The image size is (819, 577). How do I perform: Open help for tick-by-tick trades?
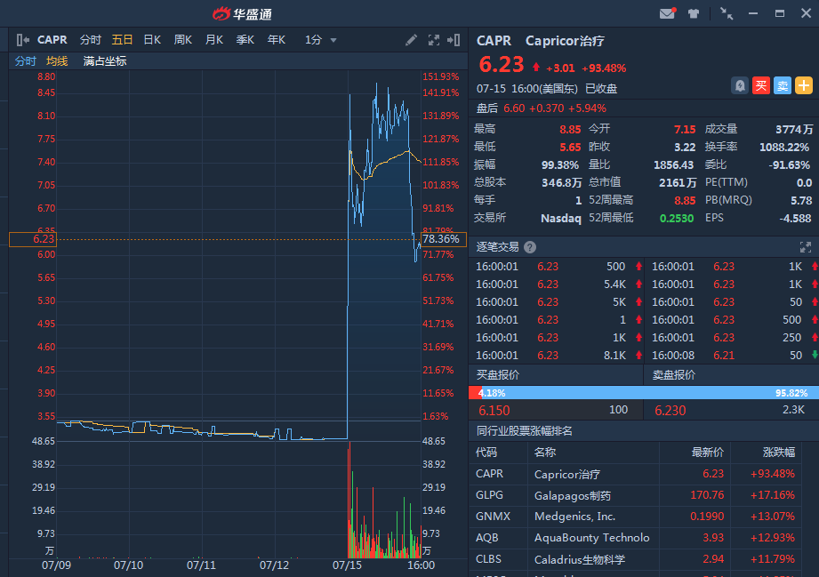(x=530, y=247)
